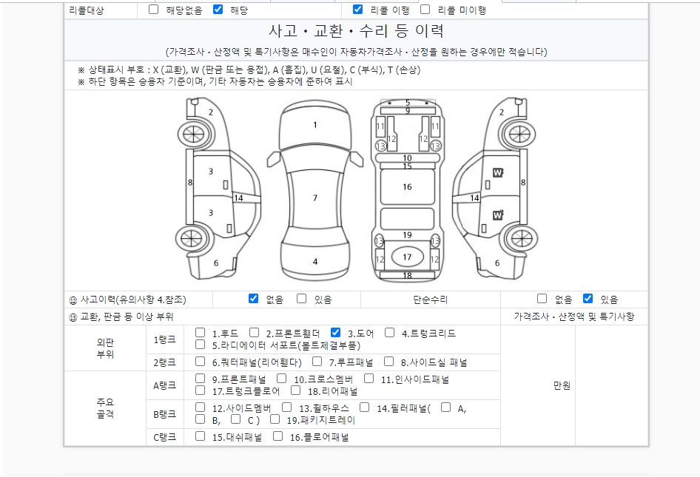Uncheck the 리콜 이행 checkbox
The image size is (700, 477).
pyautogui.click(x=358, y=10)
